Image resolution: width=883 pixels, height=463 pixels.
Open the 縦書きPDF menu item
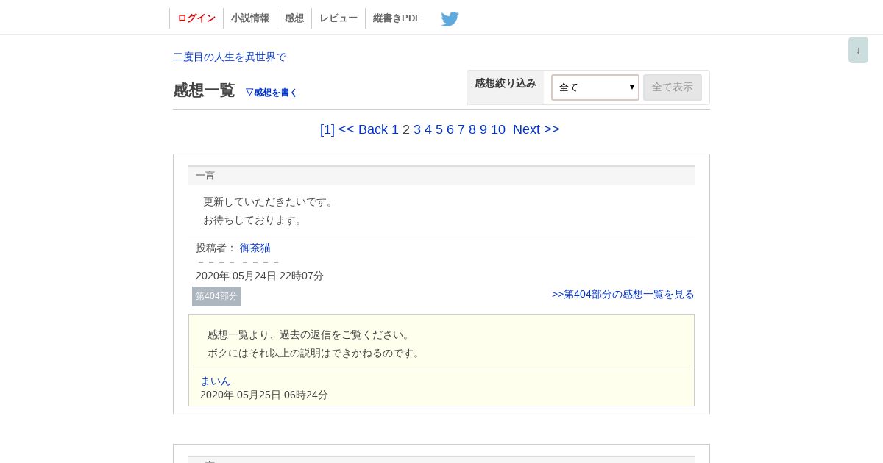point(397,18)
